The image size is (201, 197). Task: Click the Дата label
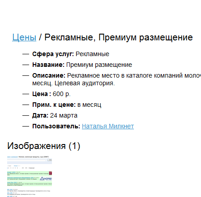pos(40,115)
